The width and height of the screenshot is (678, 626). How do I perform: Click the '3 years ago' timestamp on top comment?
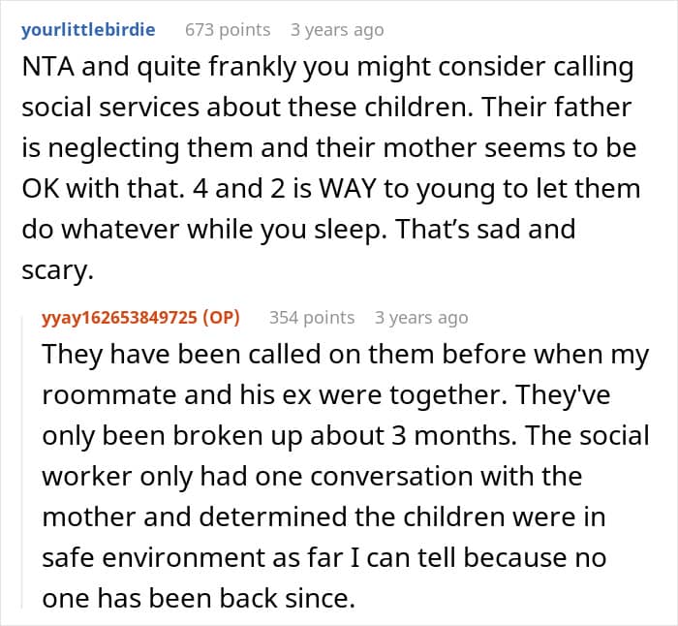pos(337,30)
